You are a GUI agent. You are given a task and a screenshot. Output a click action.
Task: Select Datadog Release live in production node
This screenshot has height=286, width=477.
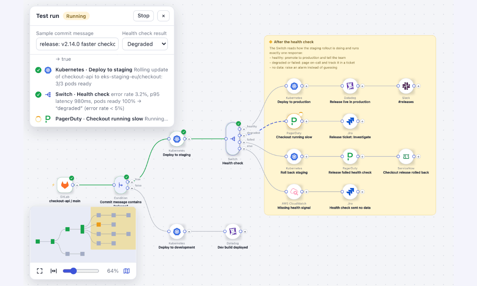pyautogui.click(x=350, y=86)
